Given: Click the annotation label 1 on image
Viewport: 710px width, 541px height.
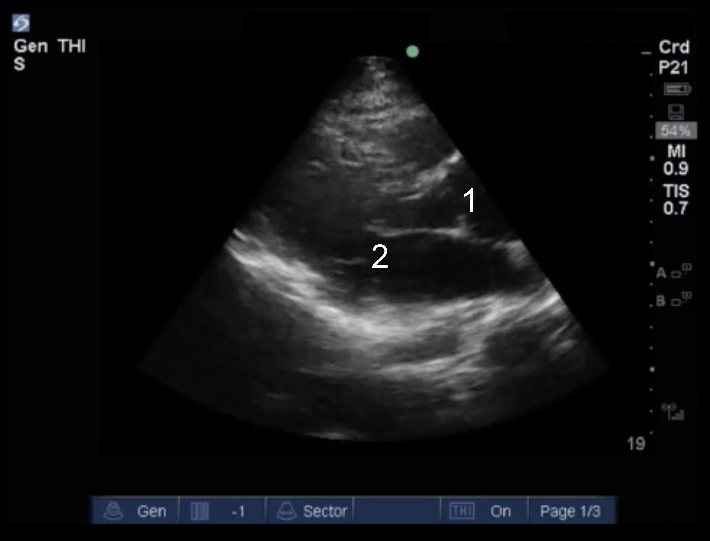Looking at the screenshot, I should coord(470,200).
